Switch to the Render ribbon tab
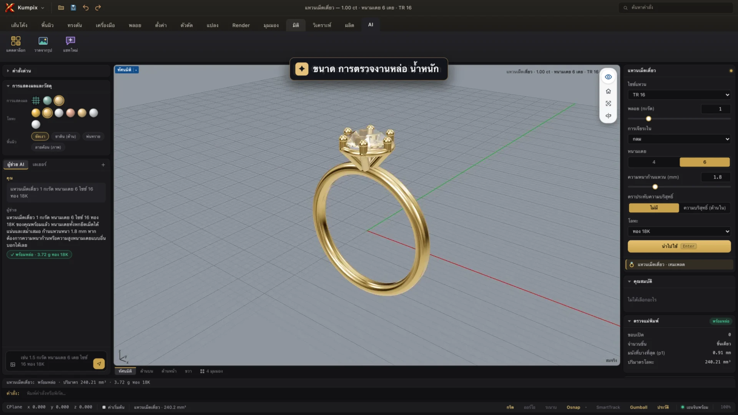This screenshot has width=738, height=415. point(241,25)
